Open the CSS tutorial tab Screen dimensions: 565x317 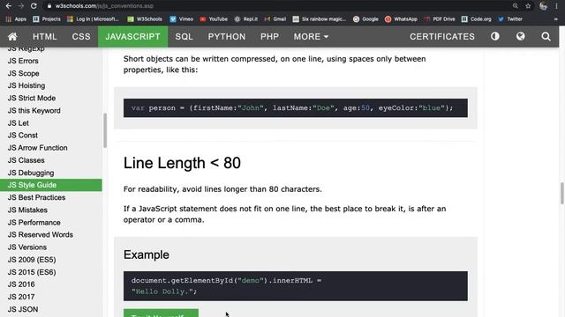pyautogui.click(x=81, y=36)
